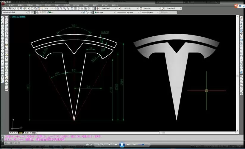Image resolution: width=245 pixels, height=149 pixels.
Task: Select the Multiline Text A tool
Action: click(x=2, y=78)
